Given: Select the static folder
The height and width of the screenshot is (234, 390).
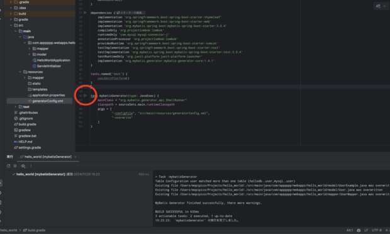Looking at the screenshot, I should [35, 84].
